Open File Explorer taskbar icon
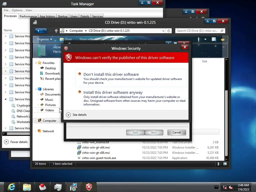 click(x=27, y=187)
